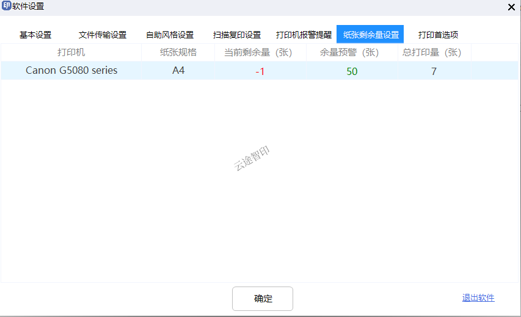Click the 总打印量（张）column header
Viewport: 521px width, 317px height.
(434, 52)
